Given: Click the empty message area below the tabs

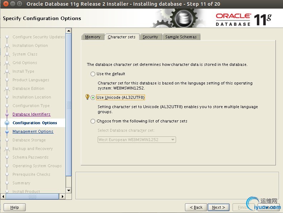Looking at the screenshot, I should pyautogui.click(x=177, y=185).
